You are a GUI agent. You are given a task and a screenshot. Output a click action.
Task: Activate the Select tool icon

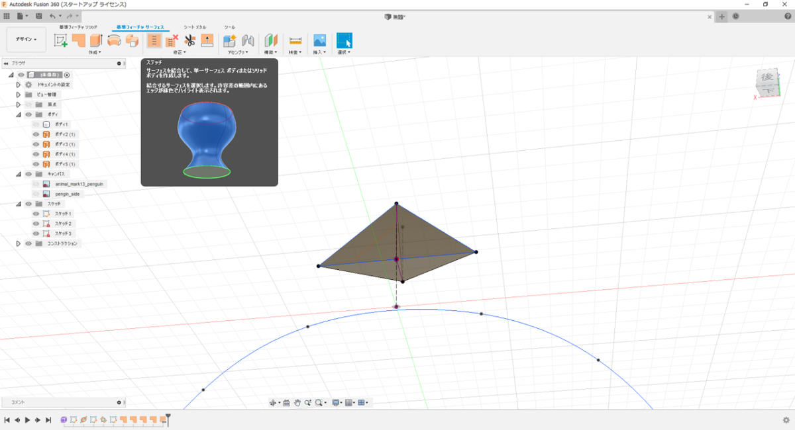(x=344, y=40)
